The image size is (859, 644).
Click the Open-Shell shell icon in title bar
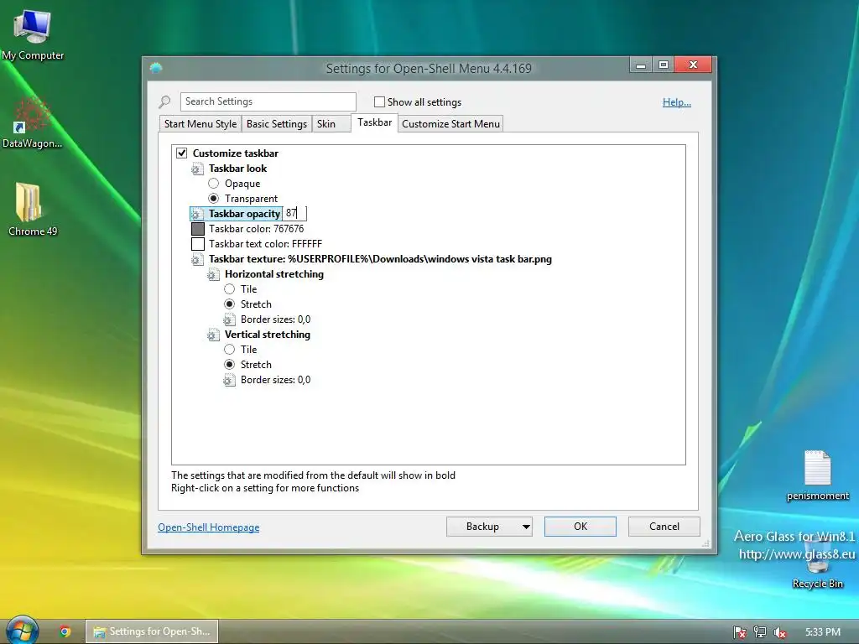pos(156,69)
